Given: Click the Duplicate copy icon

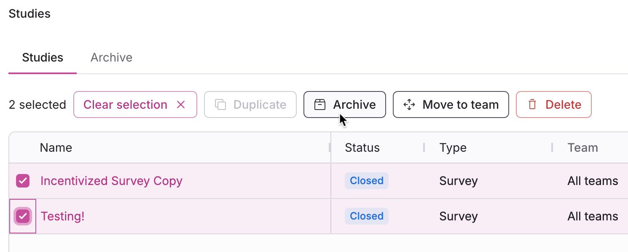Looking at the screenshot, I should click(x=220, y=105).
